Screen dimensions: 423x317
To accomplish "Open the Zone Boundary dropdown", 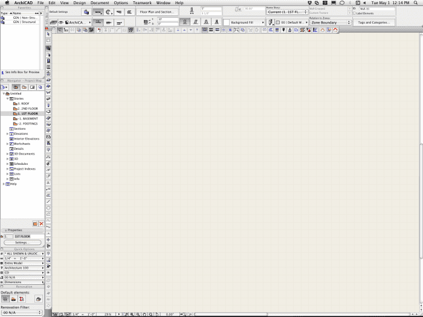I will (x=330, y=22).
